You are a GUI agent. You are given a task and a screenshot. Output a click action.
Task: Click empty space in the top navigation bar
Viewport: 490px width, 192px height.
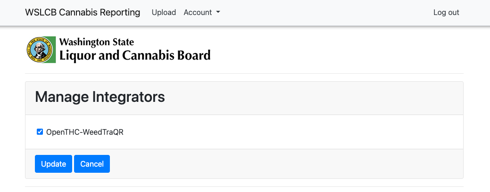pyautogui.click(x=325, y=13)
